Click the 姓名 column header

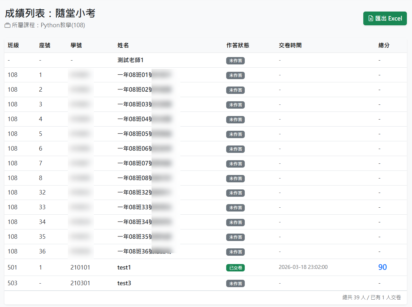123,46
